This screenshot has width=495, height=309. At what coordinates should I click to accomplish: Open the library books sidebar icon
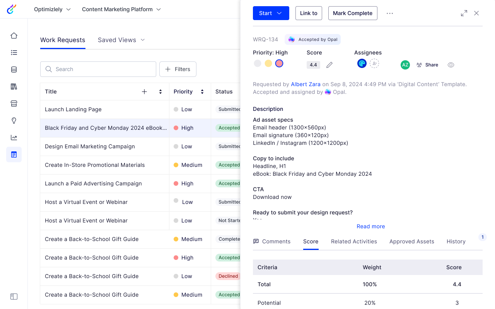pyautogui.click(x=14, y=87)
